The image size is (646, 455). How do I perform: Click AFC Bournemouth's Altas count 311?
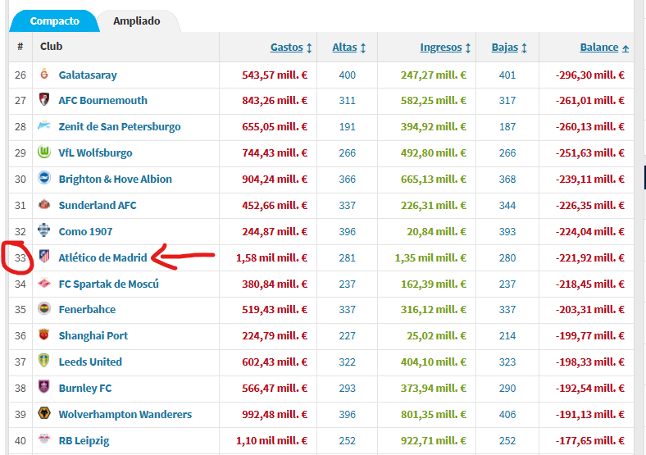(348, 101)
